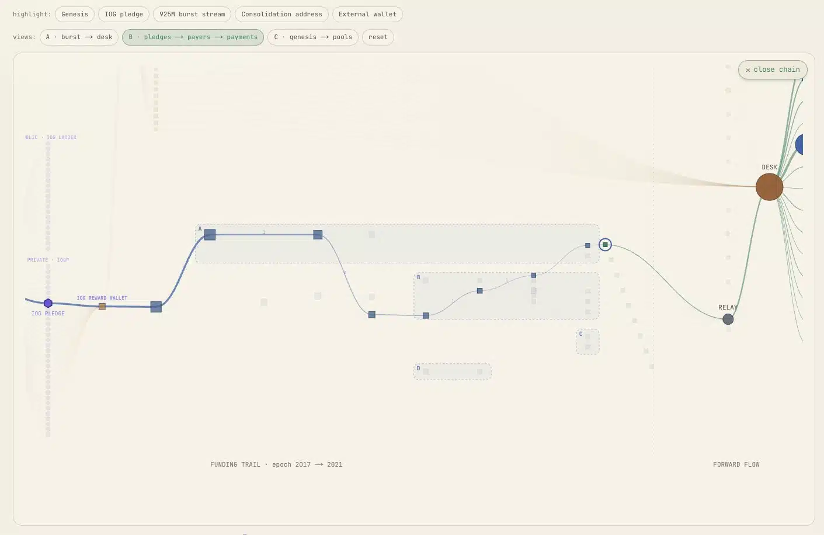This screenshot has height=535, width=824.
Task: Select the second blue square node in group A
Action: point(318,234)
